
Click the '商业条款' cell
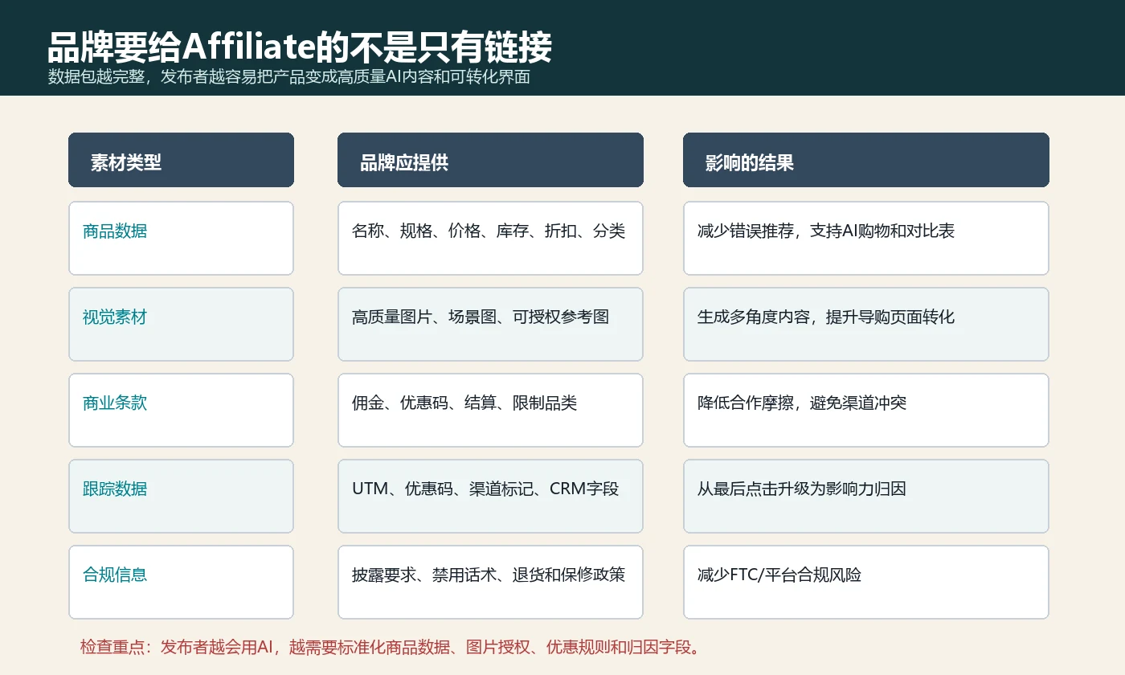point(181,410)
